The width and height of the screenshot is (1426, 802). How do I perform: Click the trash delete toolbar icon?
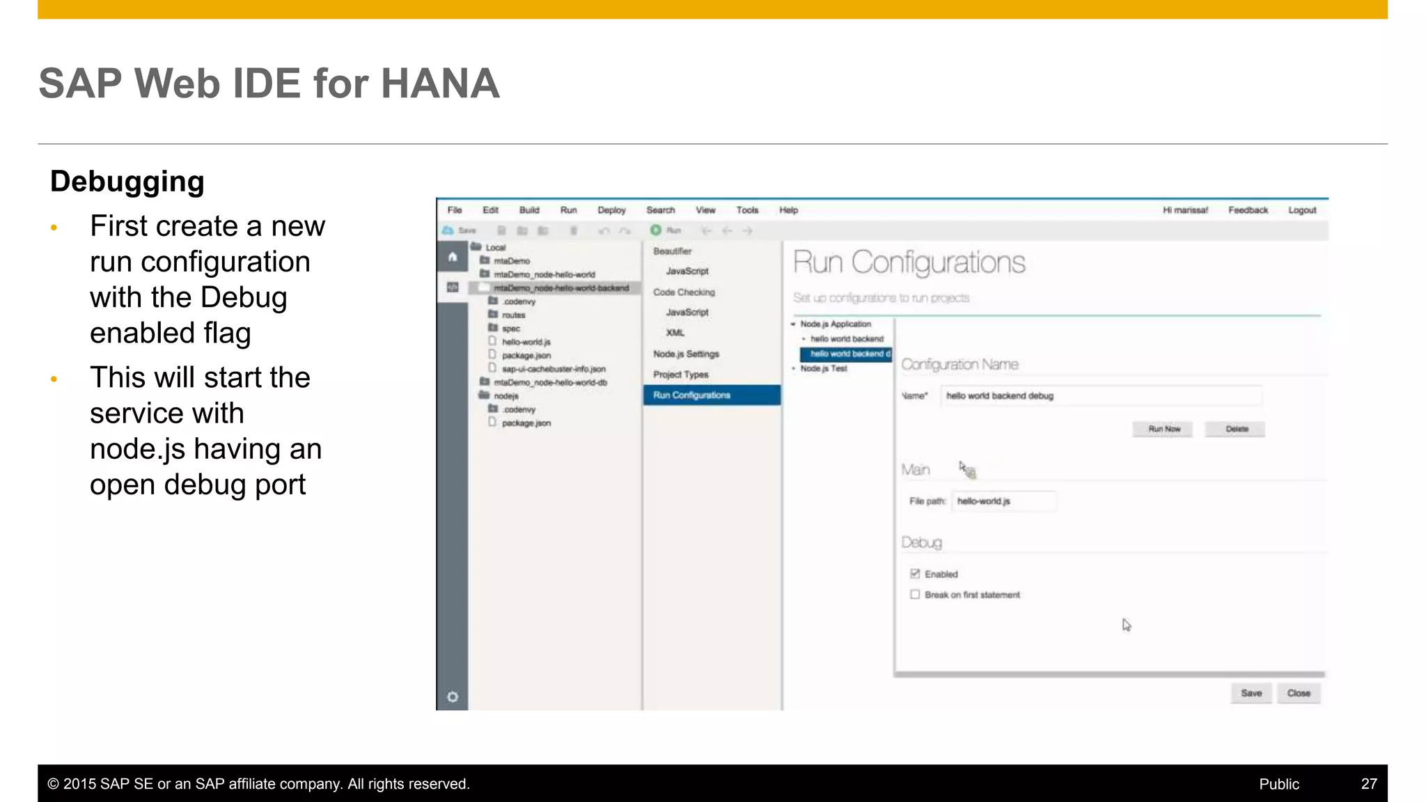point(574,230)
